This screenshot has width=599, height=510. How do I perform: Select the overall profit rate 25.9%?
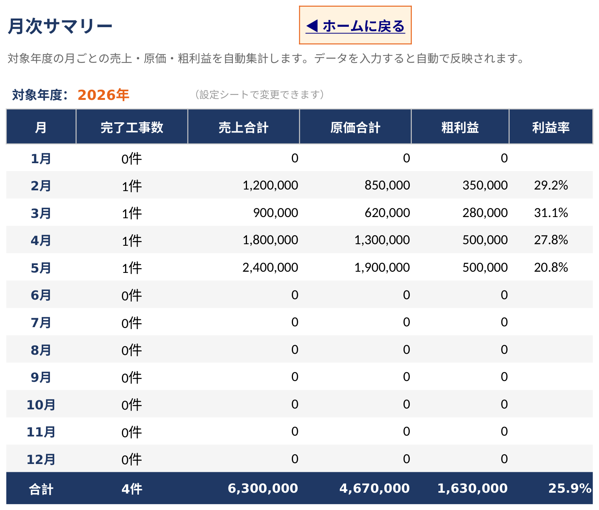pos(570,488)
